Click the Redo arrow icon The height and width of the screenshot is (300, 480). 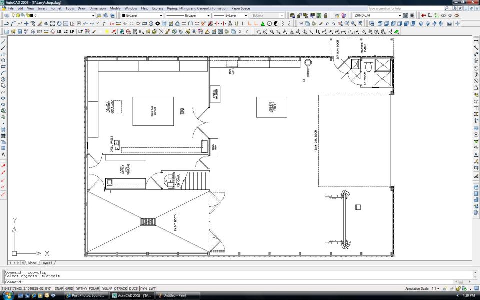[x=334, y=23]
